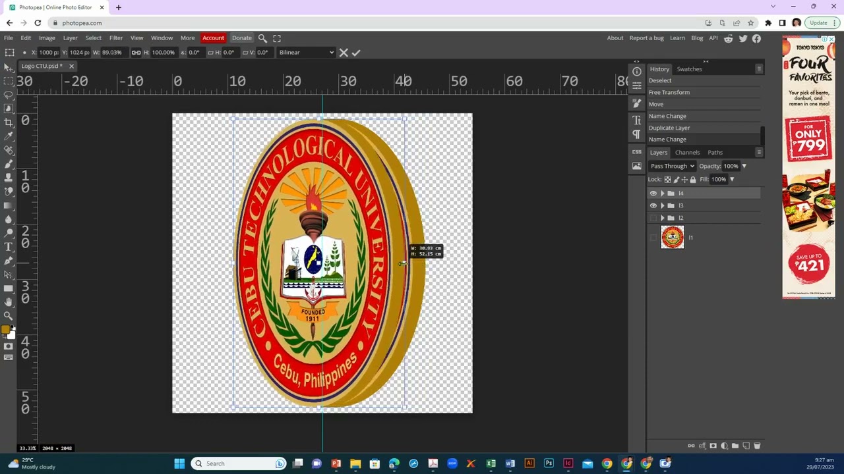Open the Layers panel menu
Image resolution: width=844 pixels, height=474 pixels.
[759, 153]
